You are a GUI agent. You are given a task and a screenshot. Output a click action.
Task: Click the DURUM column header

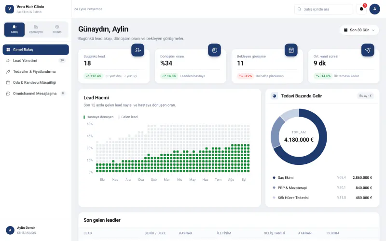click(333, 233)
